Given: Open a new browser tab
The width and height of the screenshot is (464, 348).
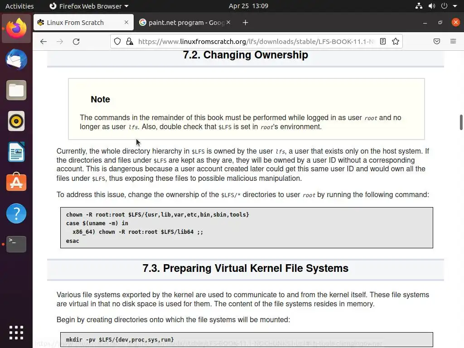Looking at the screenshot, I should 245,23.
